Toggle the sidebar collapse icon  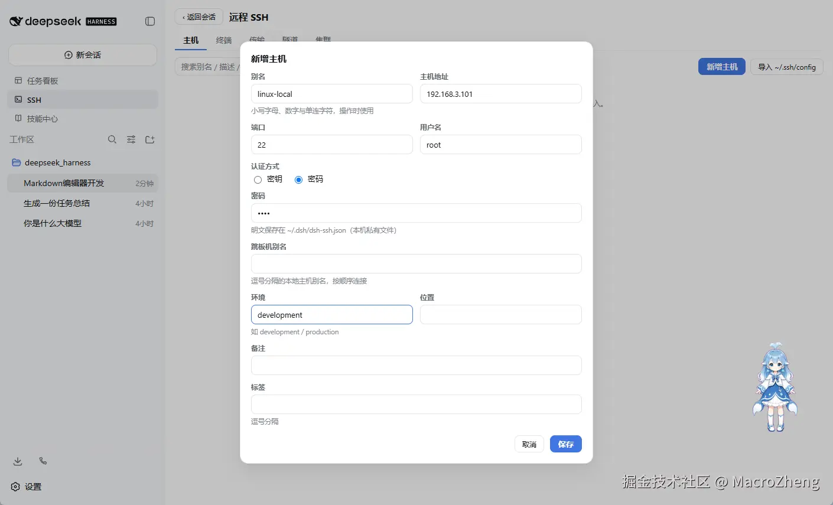pyautogui.click(x=150, y=21)
